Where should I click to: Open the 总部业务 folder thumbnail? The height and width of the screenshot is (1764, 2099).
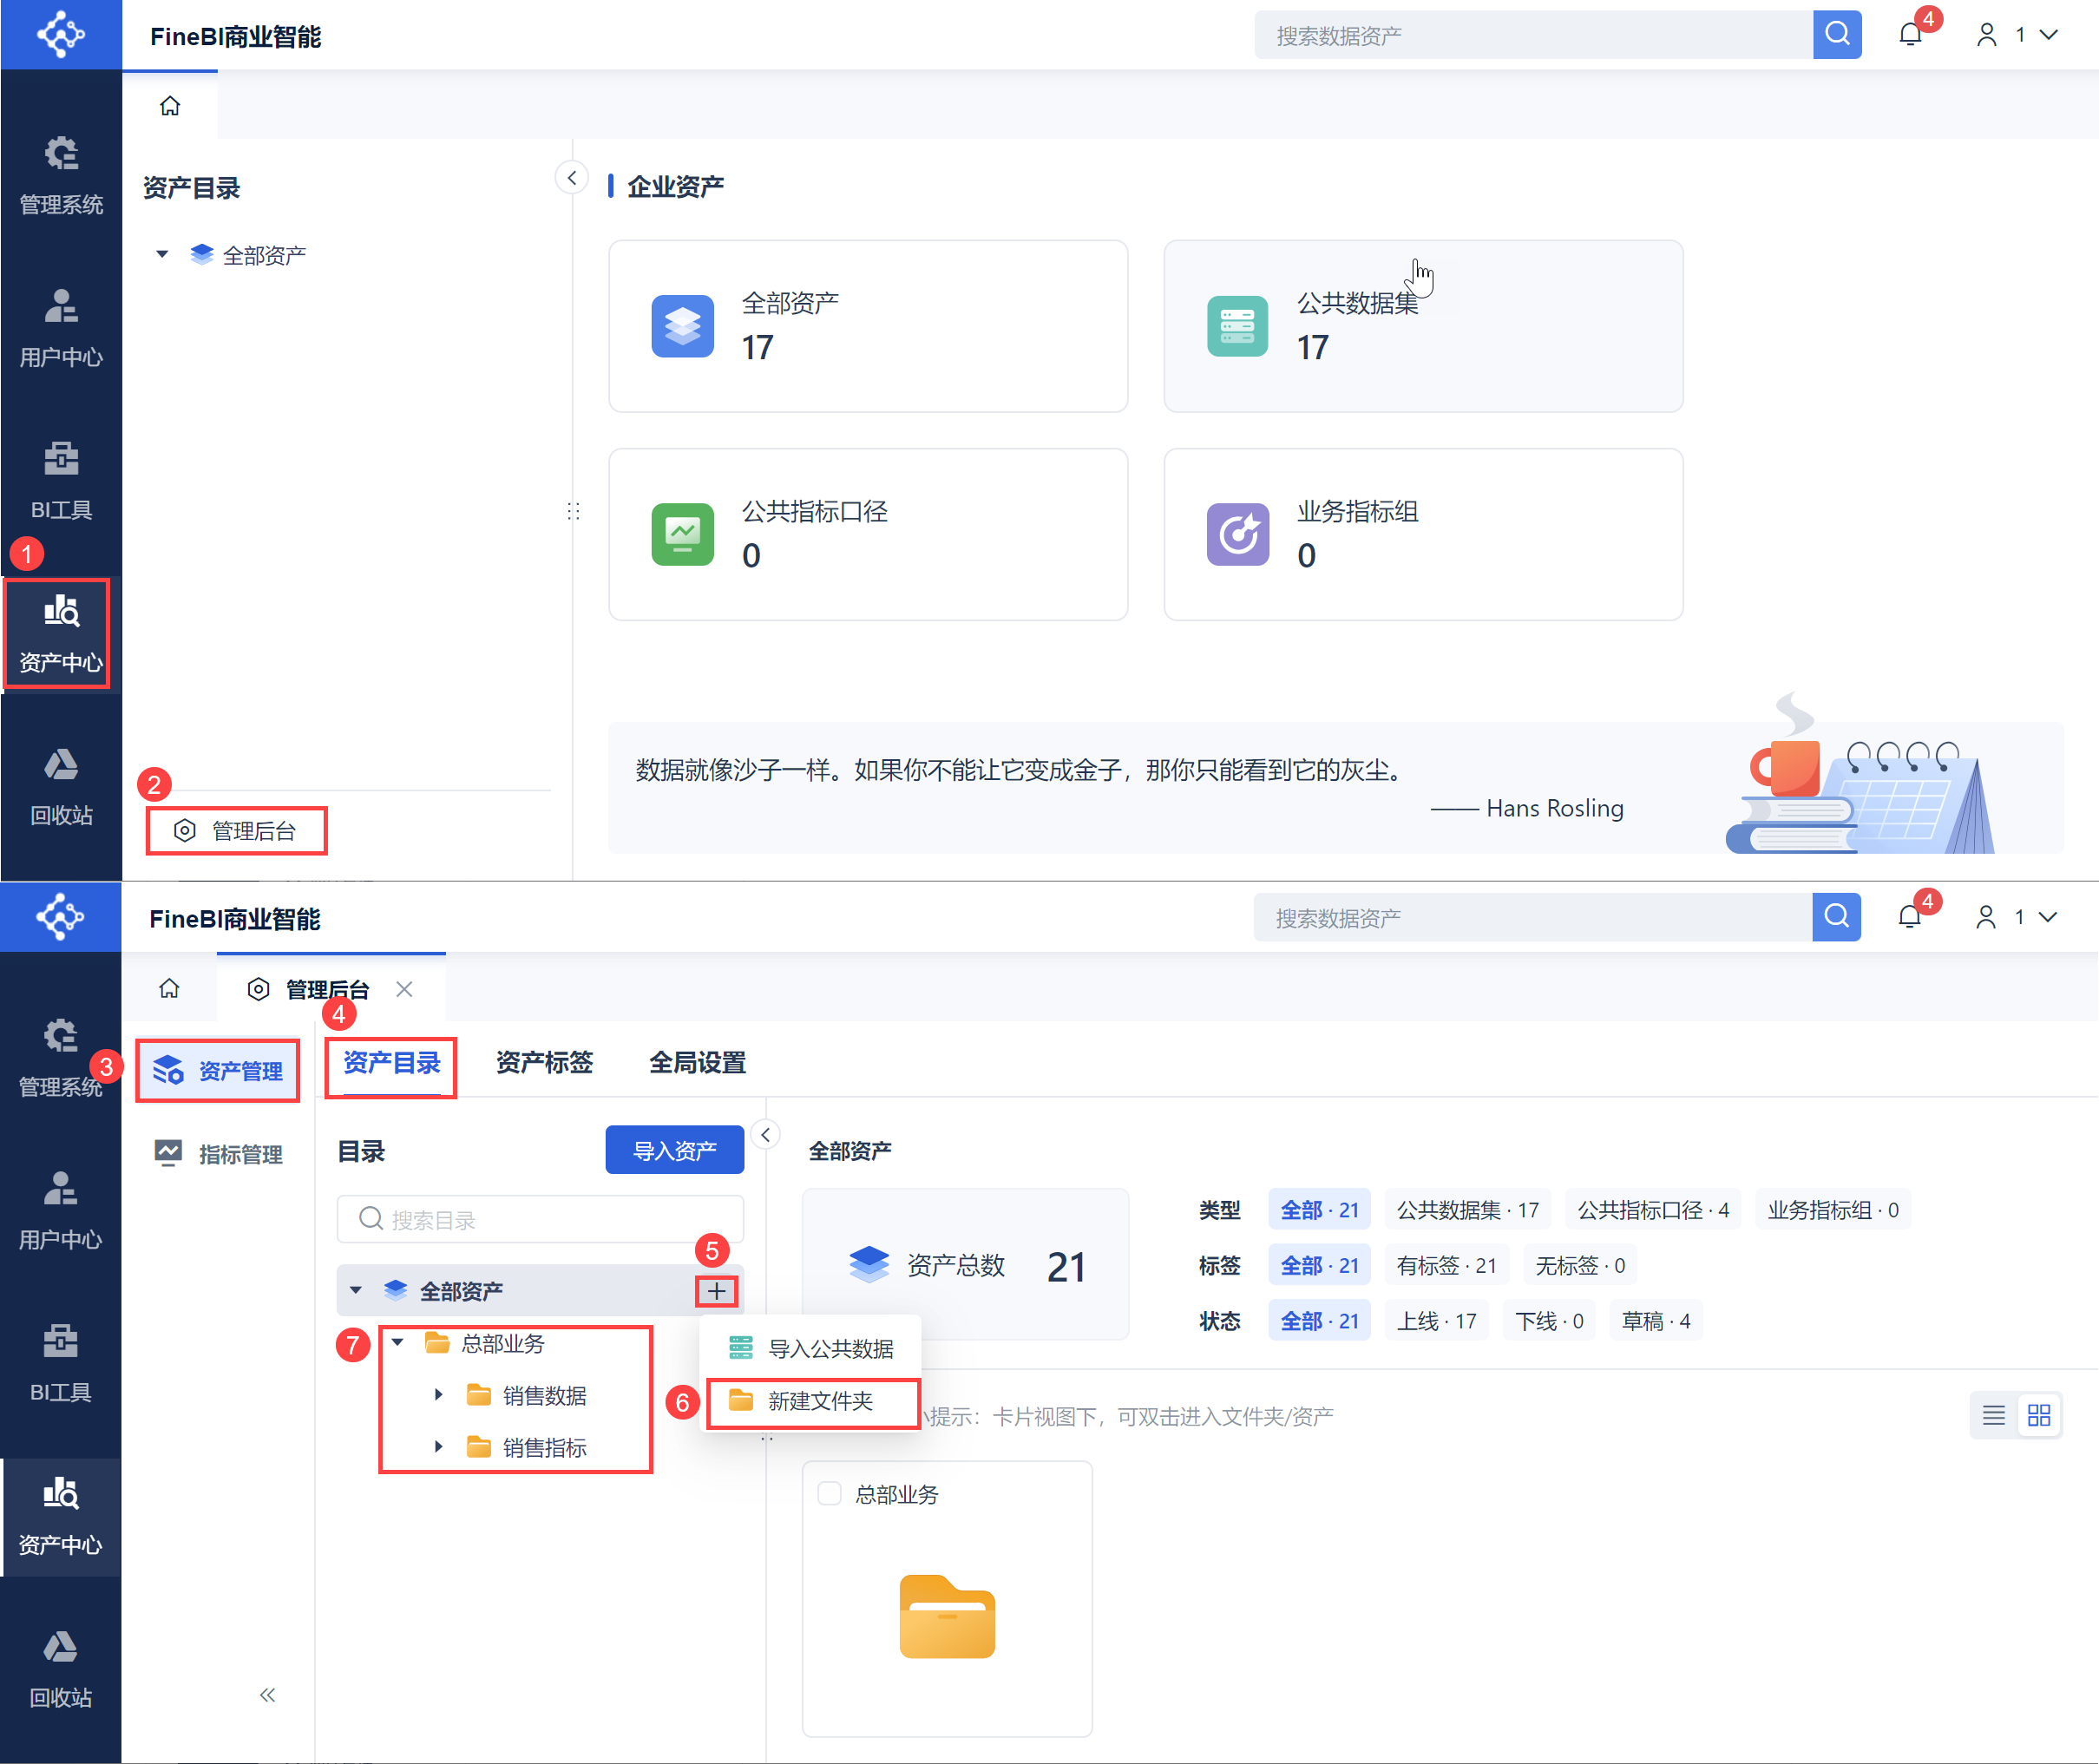point(947,1616)
